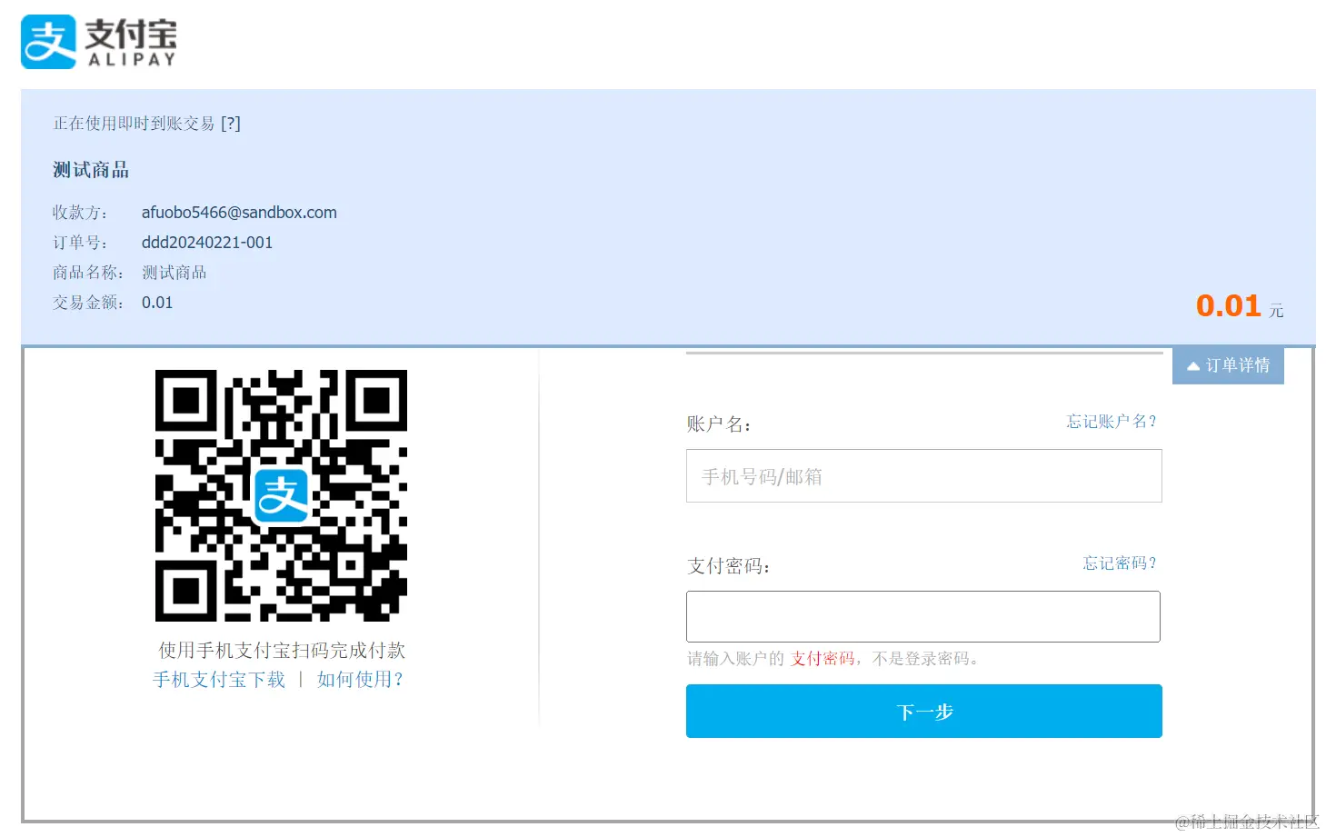The image size is (1326, 837).
Task: Open the 如何使用? how-to link
Action: coord(360,680)
